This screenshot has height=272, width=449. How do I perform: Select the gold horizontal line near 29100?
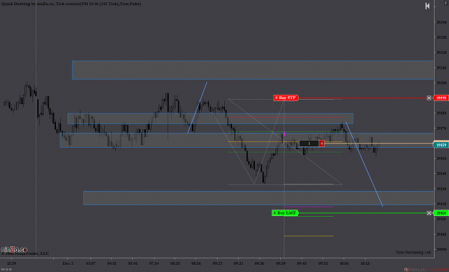point(309,236)
